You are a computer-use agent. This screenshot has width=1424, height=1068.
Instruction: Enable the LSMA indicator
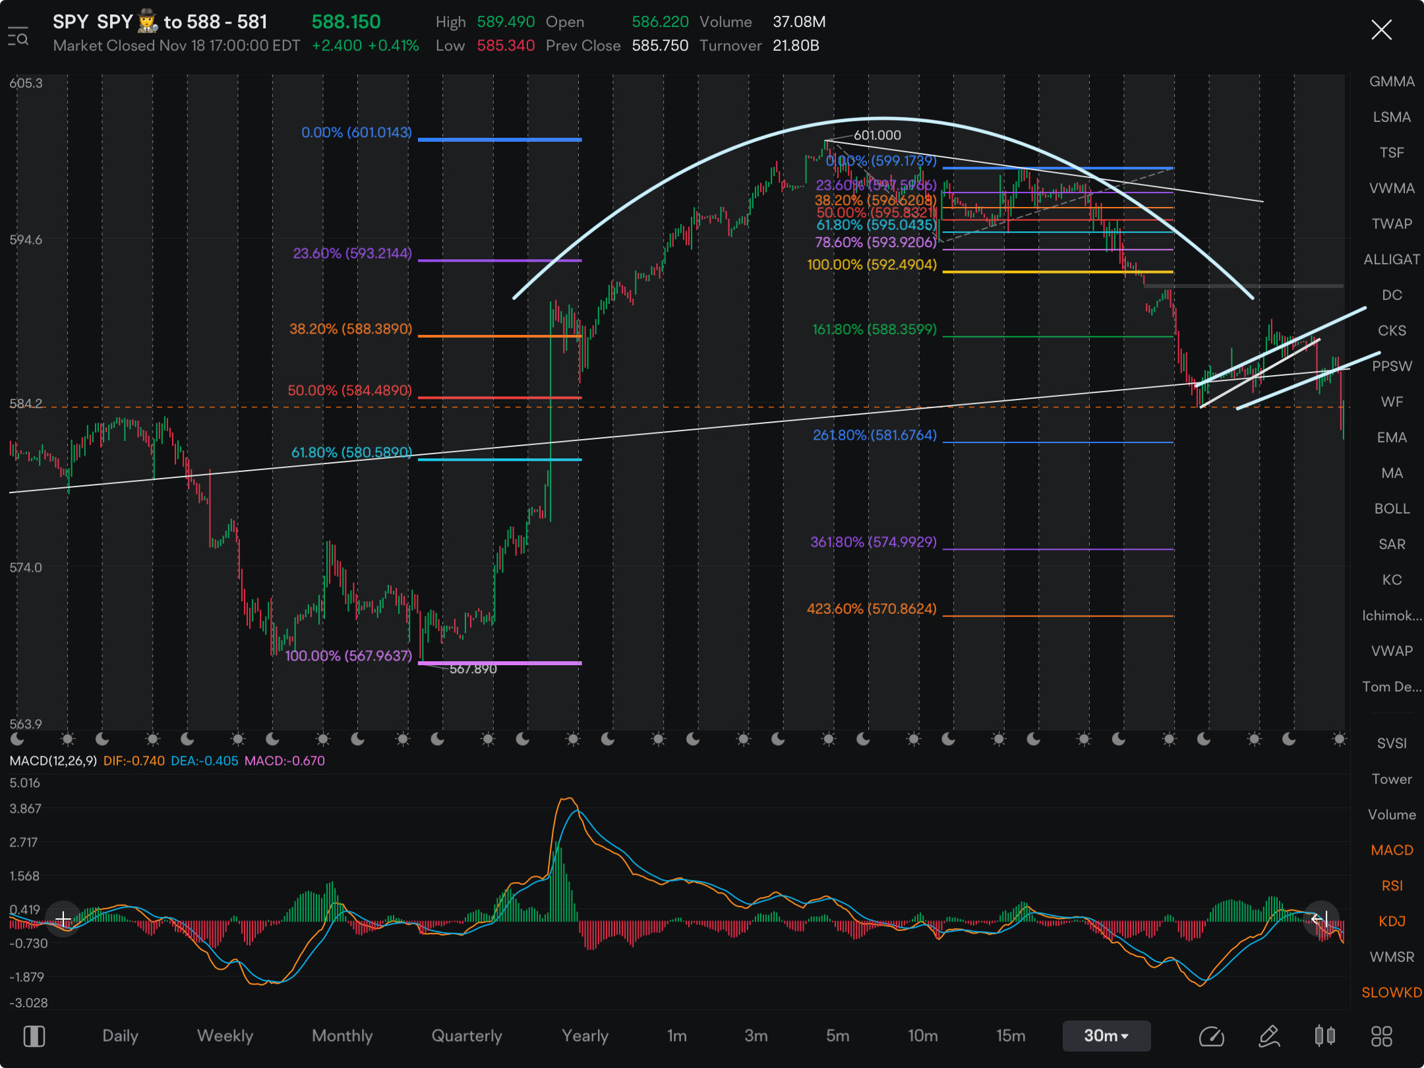coord(1392,117)
